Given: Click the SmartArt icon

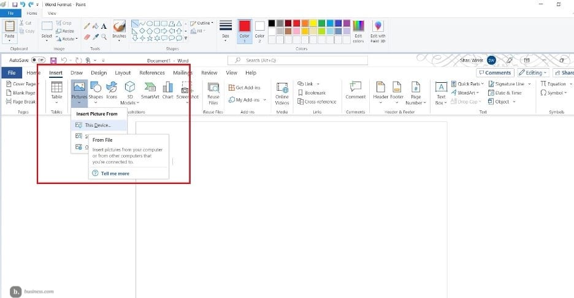Looking at the screenshot, I should coord(150,90).
